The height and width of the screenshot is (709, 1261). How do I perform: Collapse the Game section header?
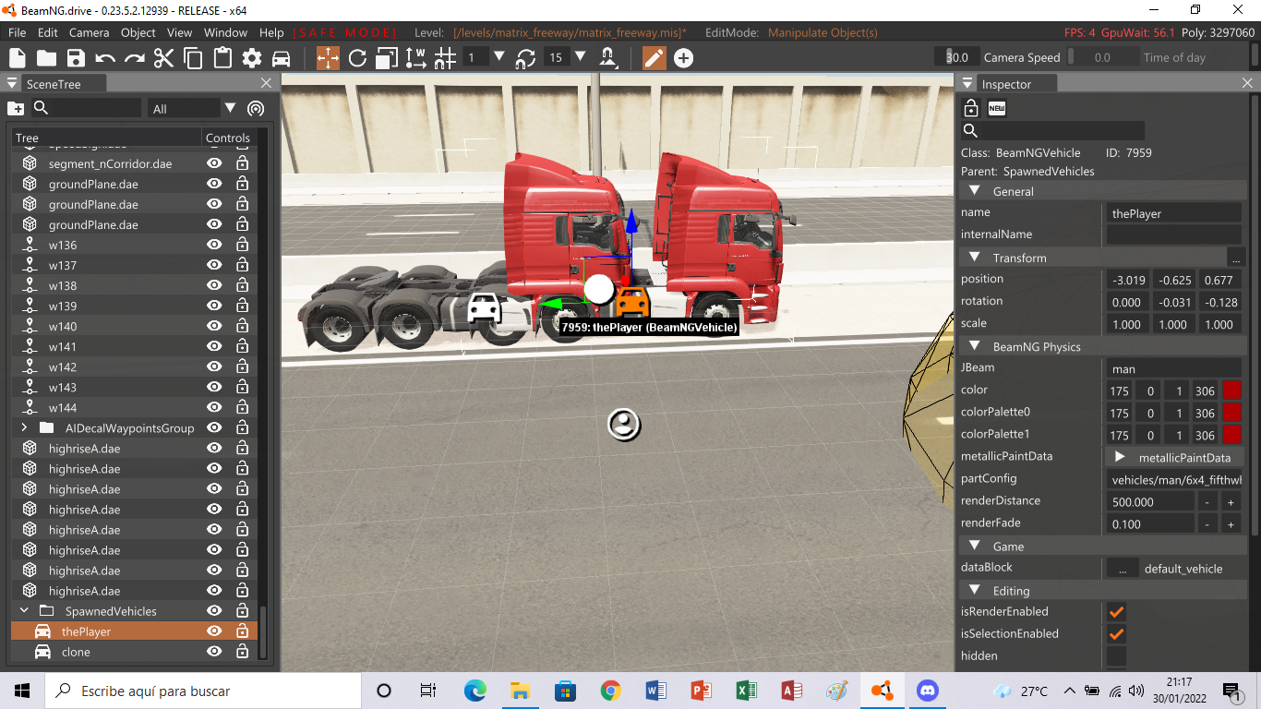pyautogui.click(x=974, y=546)
